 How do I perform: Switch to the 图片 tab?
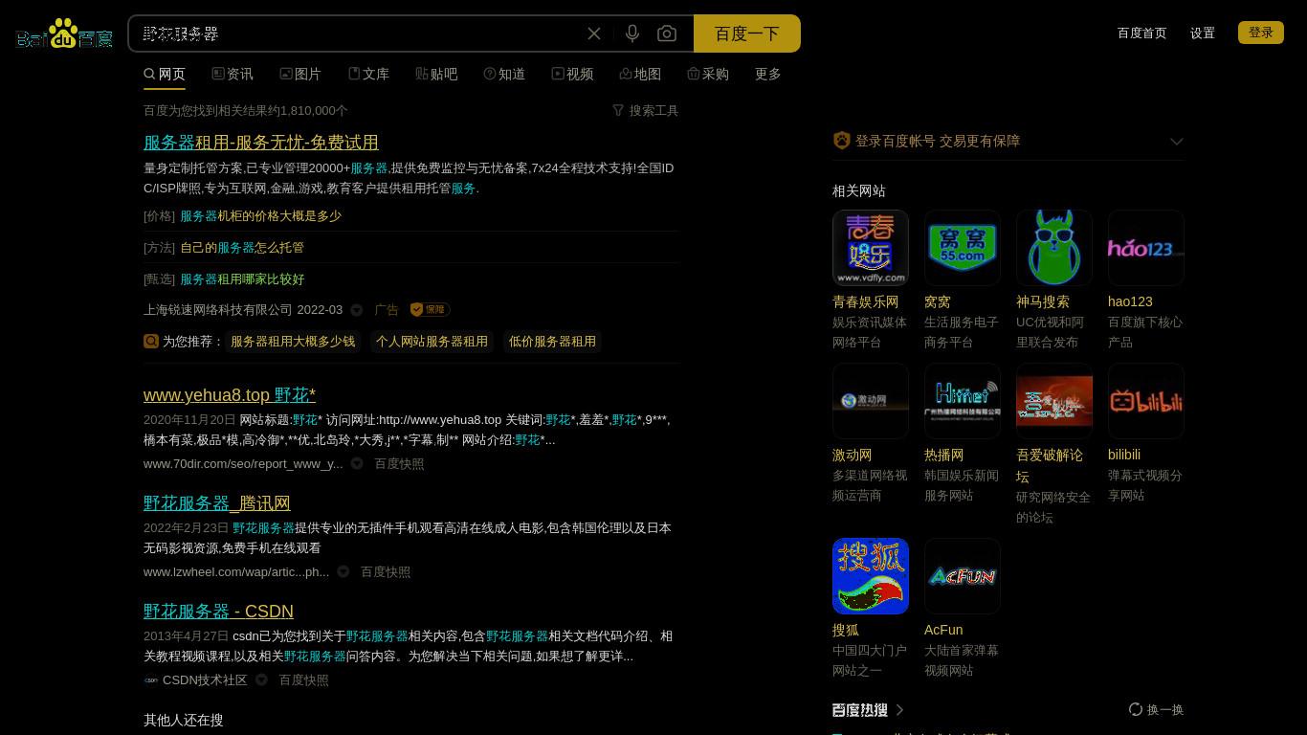tap(300, 74)
